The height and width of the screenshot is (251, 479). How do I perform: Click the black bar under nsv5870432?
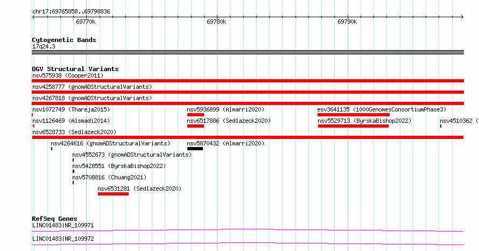click(195, 149)
